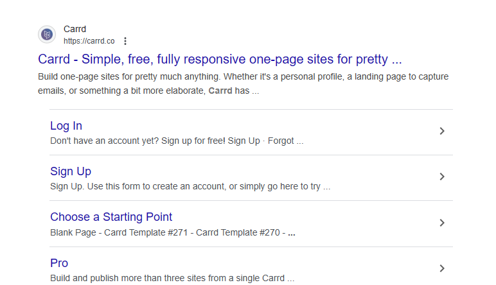Click the Carrd site name above URL
This screenshot has width=496, height=285.
click(75, 29)
